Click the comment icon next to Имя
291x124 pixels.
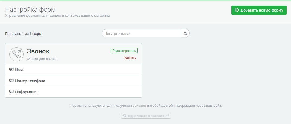tap(11, 69)
